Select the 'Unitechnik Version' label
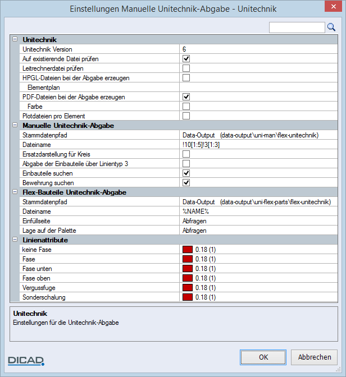Image resolution: width=346 pixels, height=377 pixels. [x=47, y=49]
